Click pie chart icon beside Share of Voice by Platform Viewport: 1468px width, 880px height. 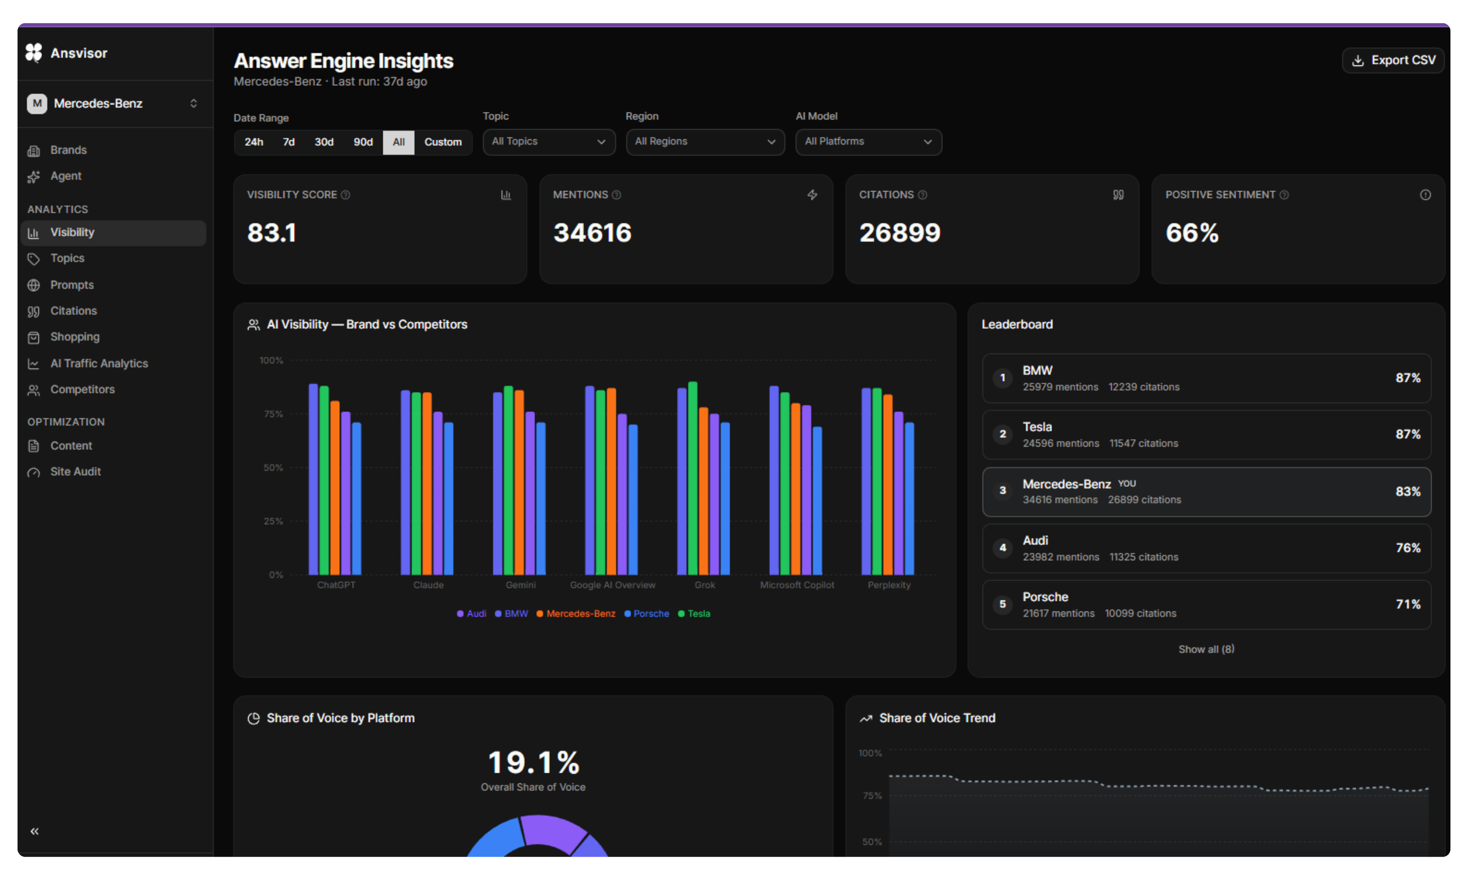click(x=253, y=719)
